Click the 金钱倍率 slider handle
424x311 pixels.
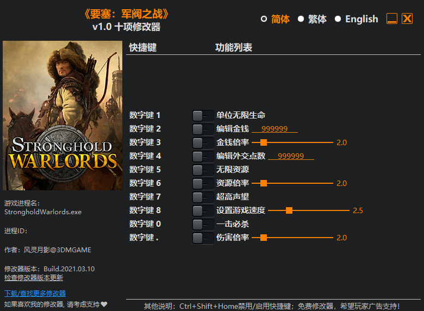tap(264, 142)
